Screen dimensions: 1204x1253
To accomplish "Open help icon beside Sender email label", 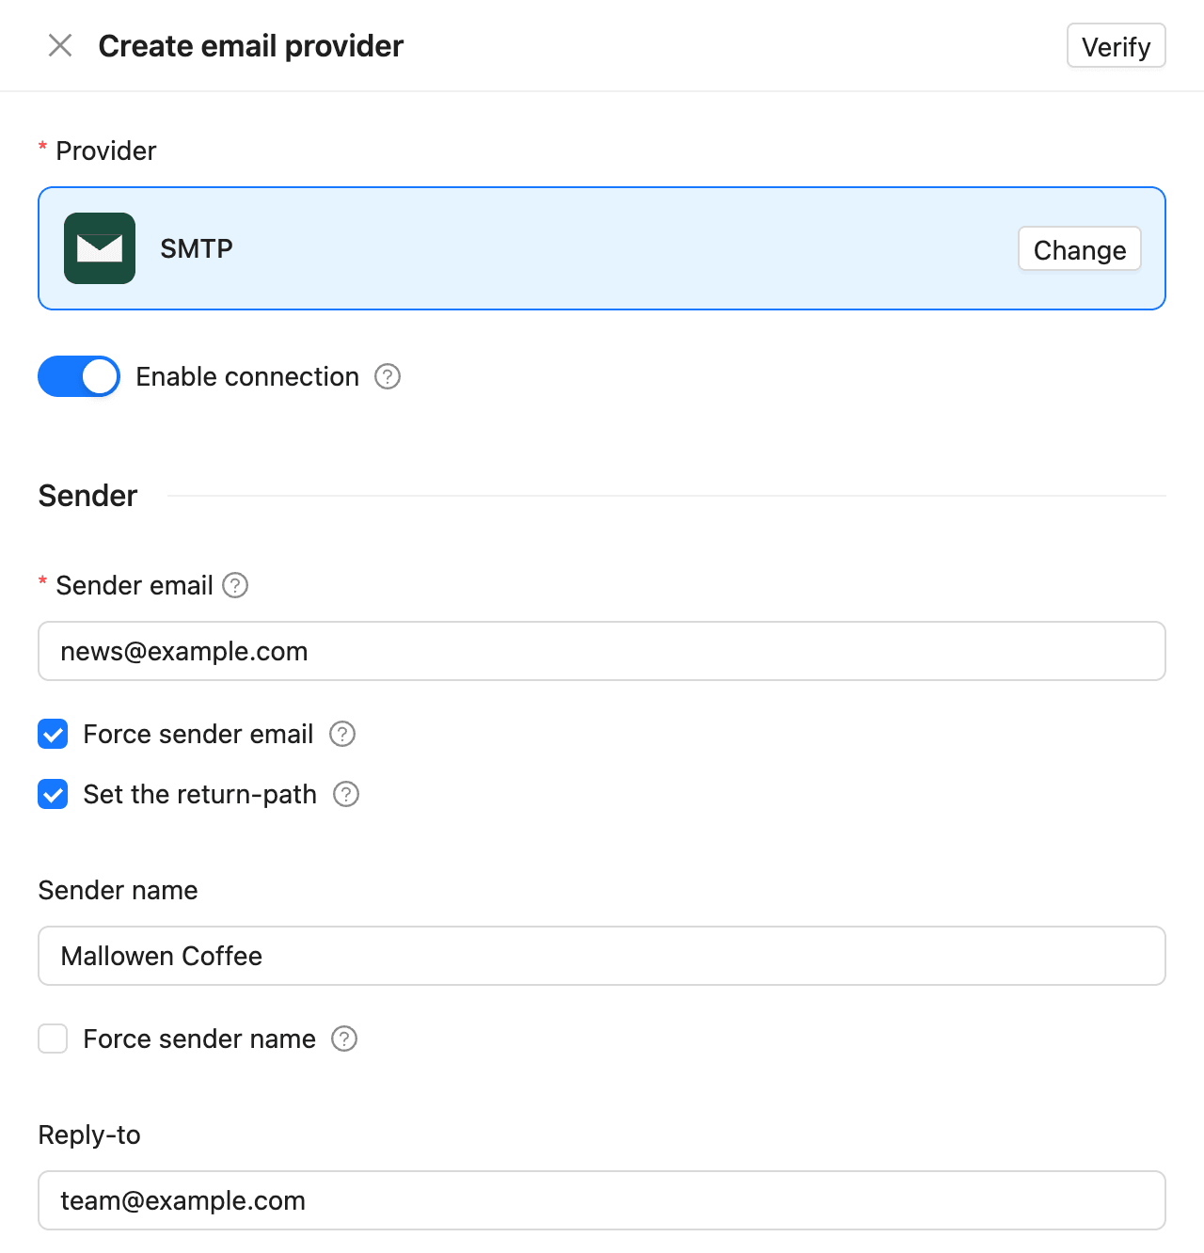I will click(235, 585).
